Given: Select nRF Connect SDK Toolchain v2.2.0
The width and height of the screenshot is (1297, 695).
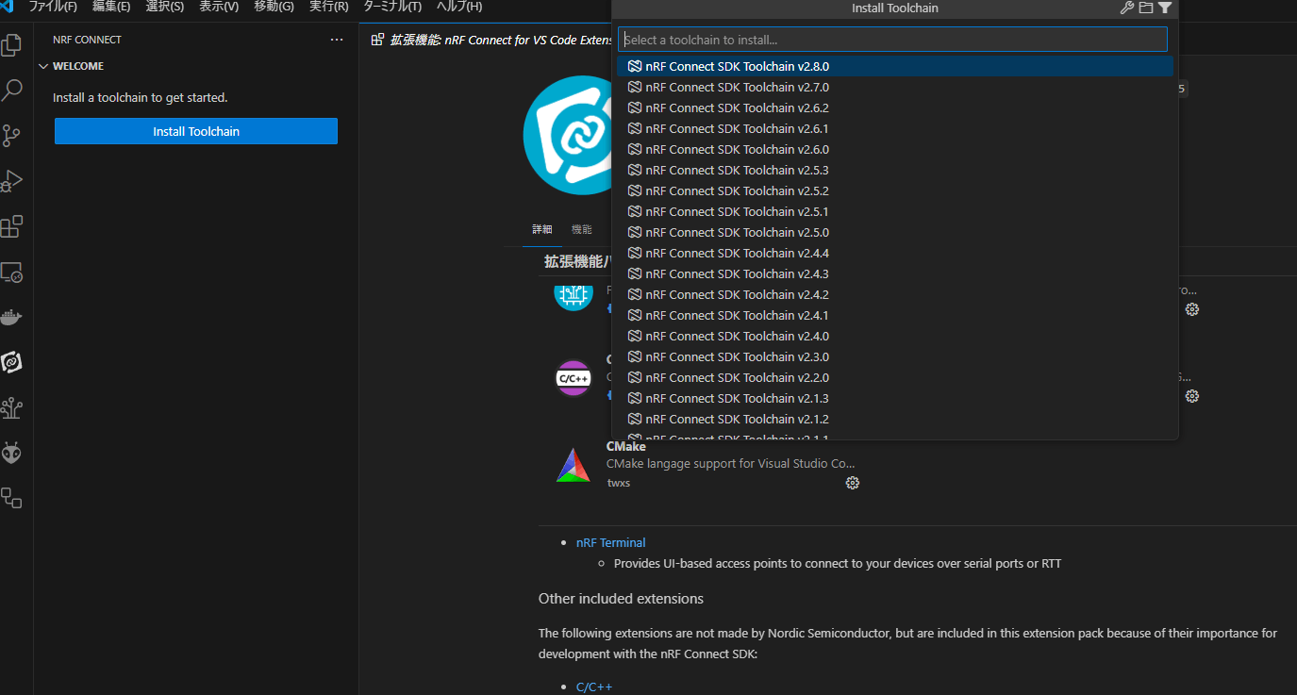Looking at the screenshot, I should click(x=894, y=377).
